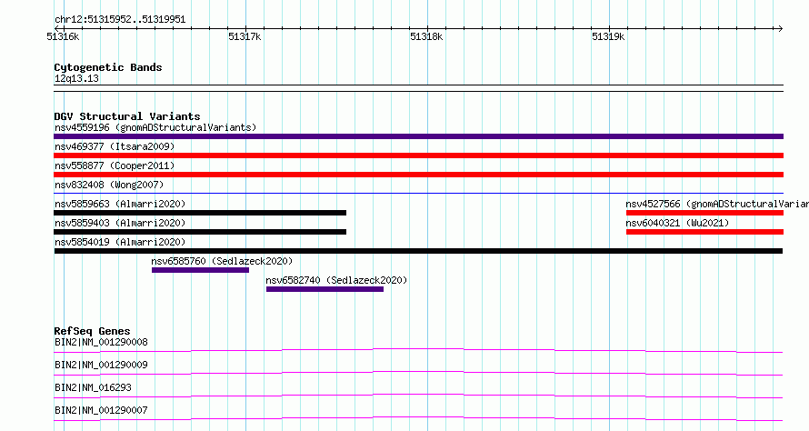Select the nsv558877 (Cooper2011) label
Image resolution: width=809 pixels, height=431 pixels.
[115, 165]
